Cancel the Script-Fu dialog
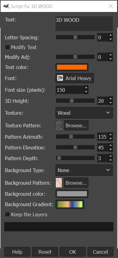The image size is (118, 258). [x=100, y=252]
